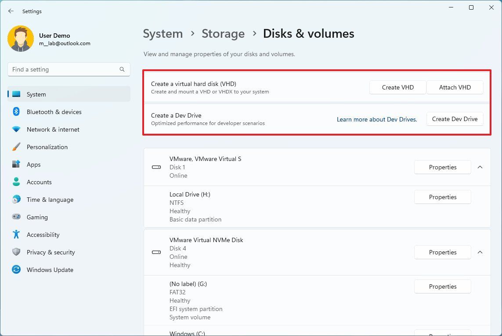The width and height of the screenshot is (502, 336).
Task: Navigate to Storage via the breadcrumb
Action: pos(223,33)
